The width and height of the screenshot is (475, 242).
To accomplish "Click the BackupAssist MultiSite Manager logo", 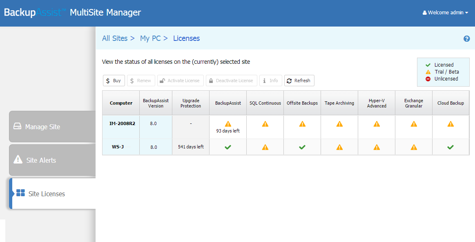I will tap(73, 13).
